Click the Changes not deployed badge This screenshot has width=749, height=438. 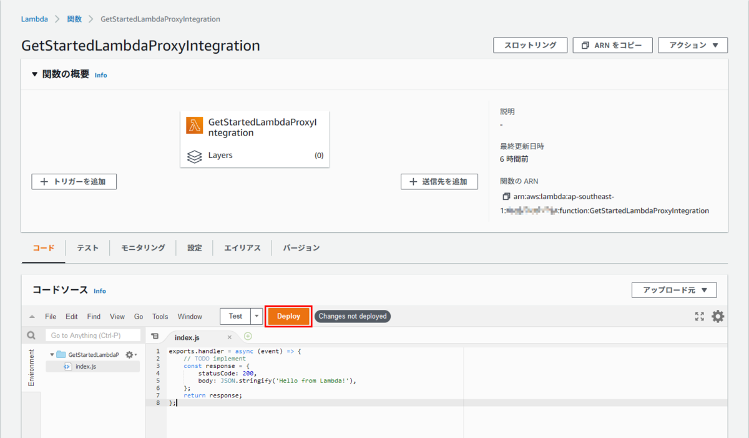click(x=352, y=316)
